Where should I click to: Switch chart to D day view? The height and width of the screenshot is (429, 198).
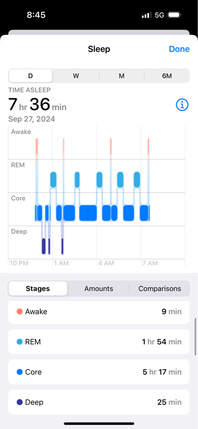pos(31,76)
